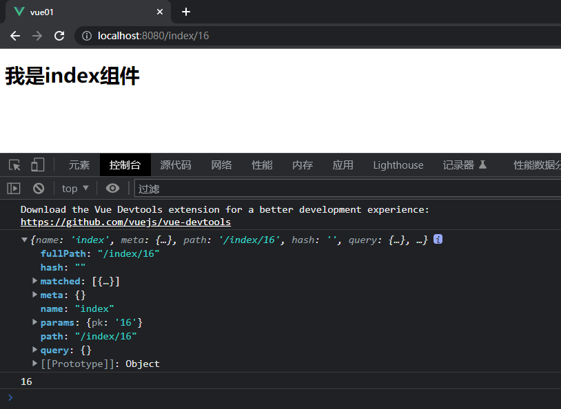Open the top context dropdown

[75, 188]
